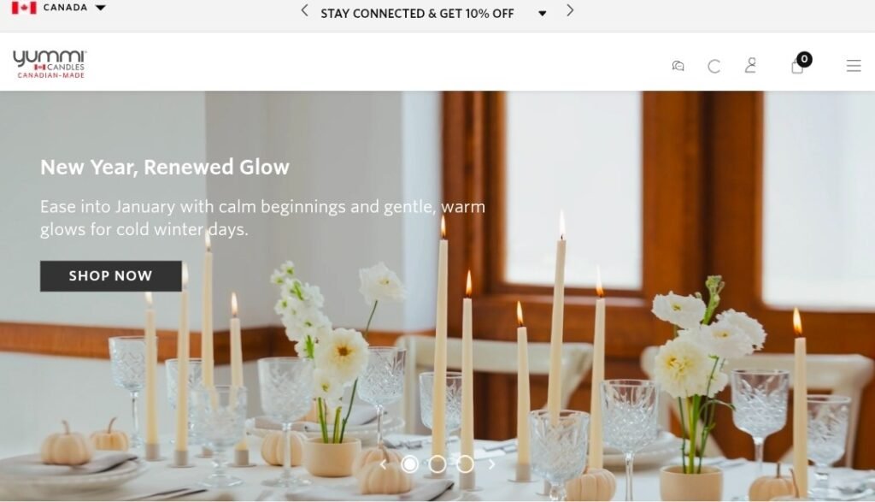Show the next announcement bar message
This screenshot has height=502, width=875.
coord(570,10)
